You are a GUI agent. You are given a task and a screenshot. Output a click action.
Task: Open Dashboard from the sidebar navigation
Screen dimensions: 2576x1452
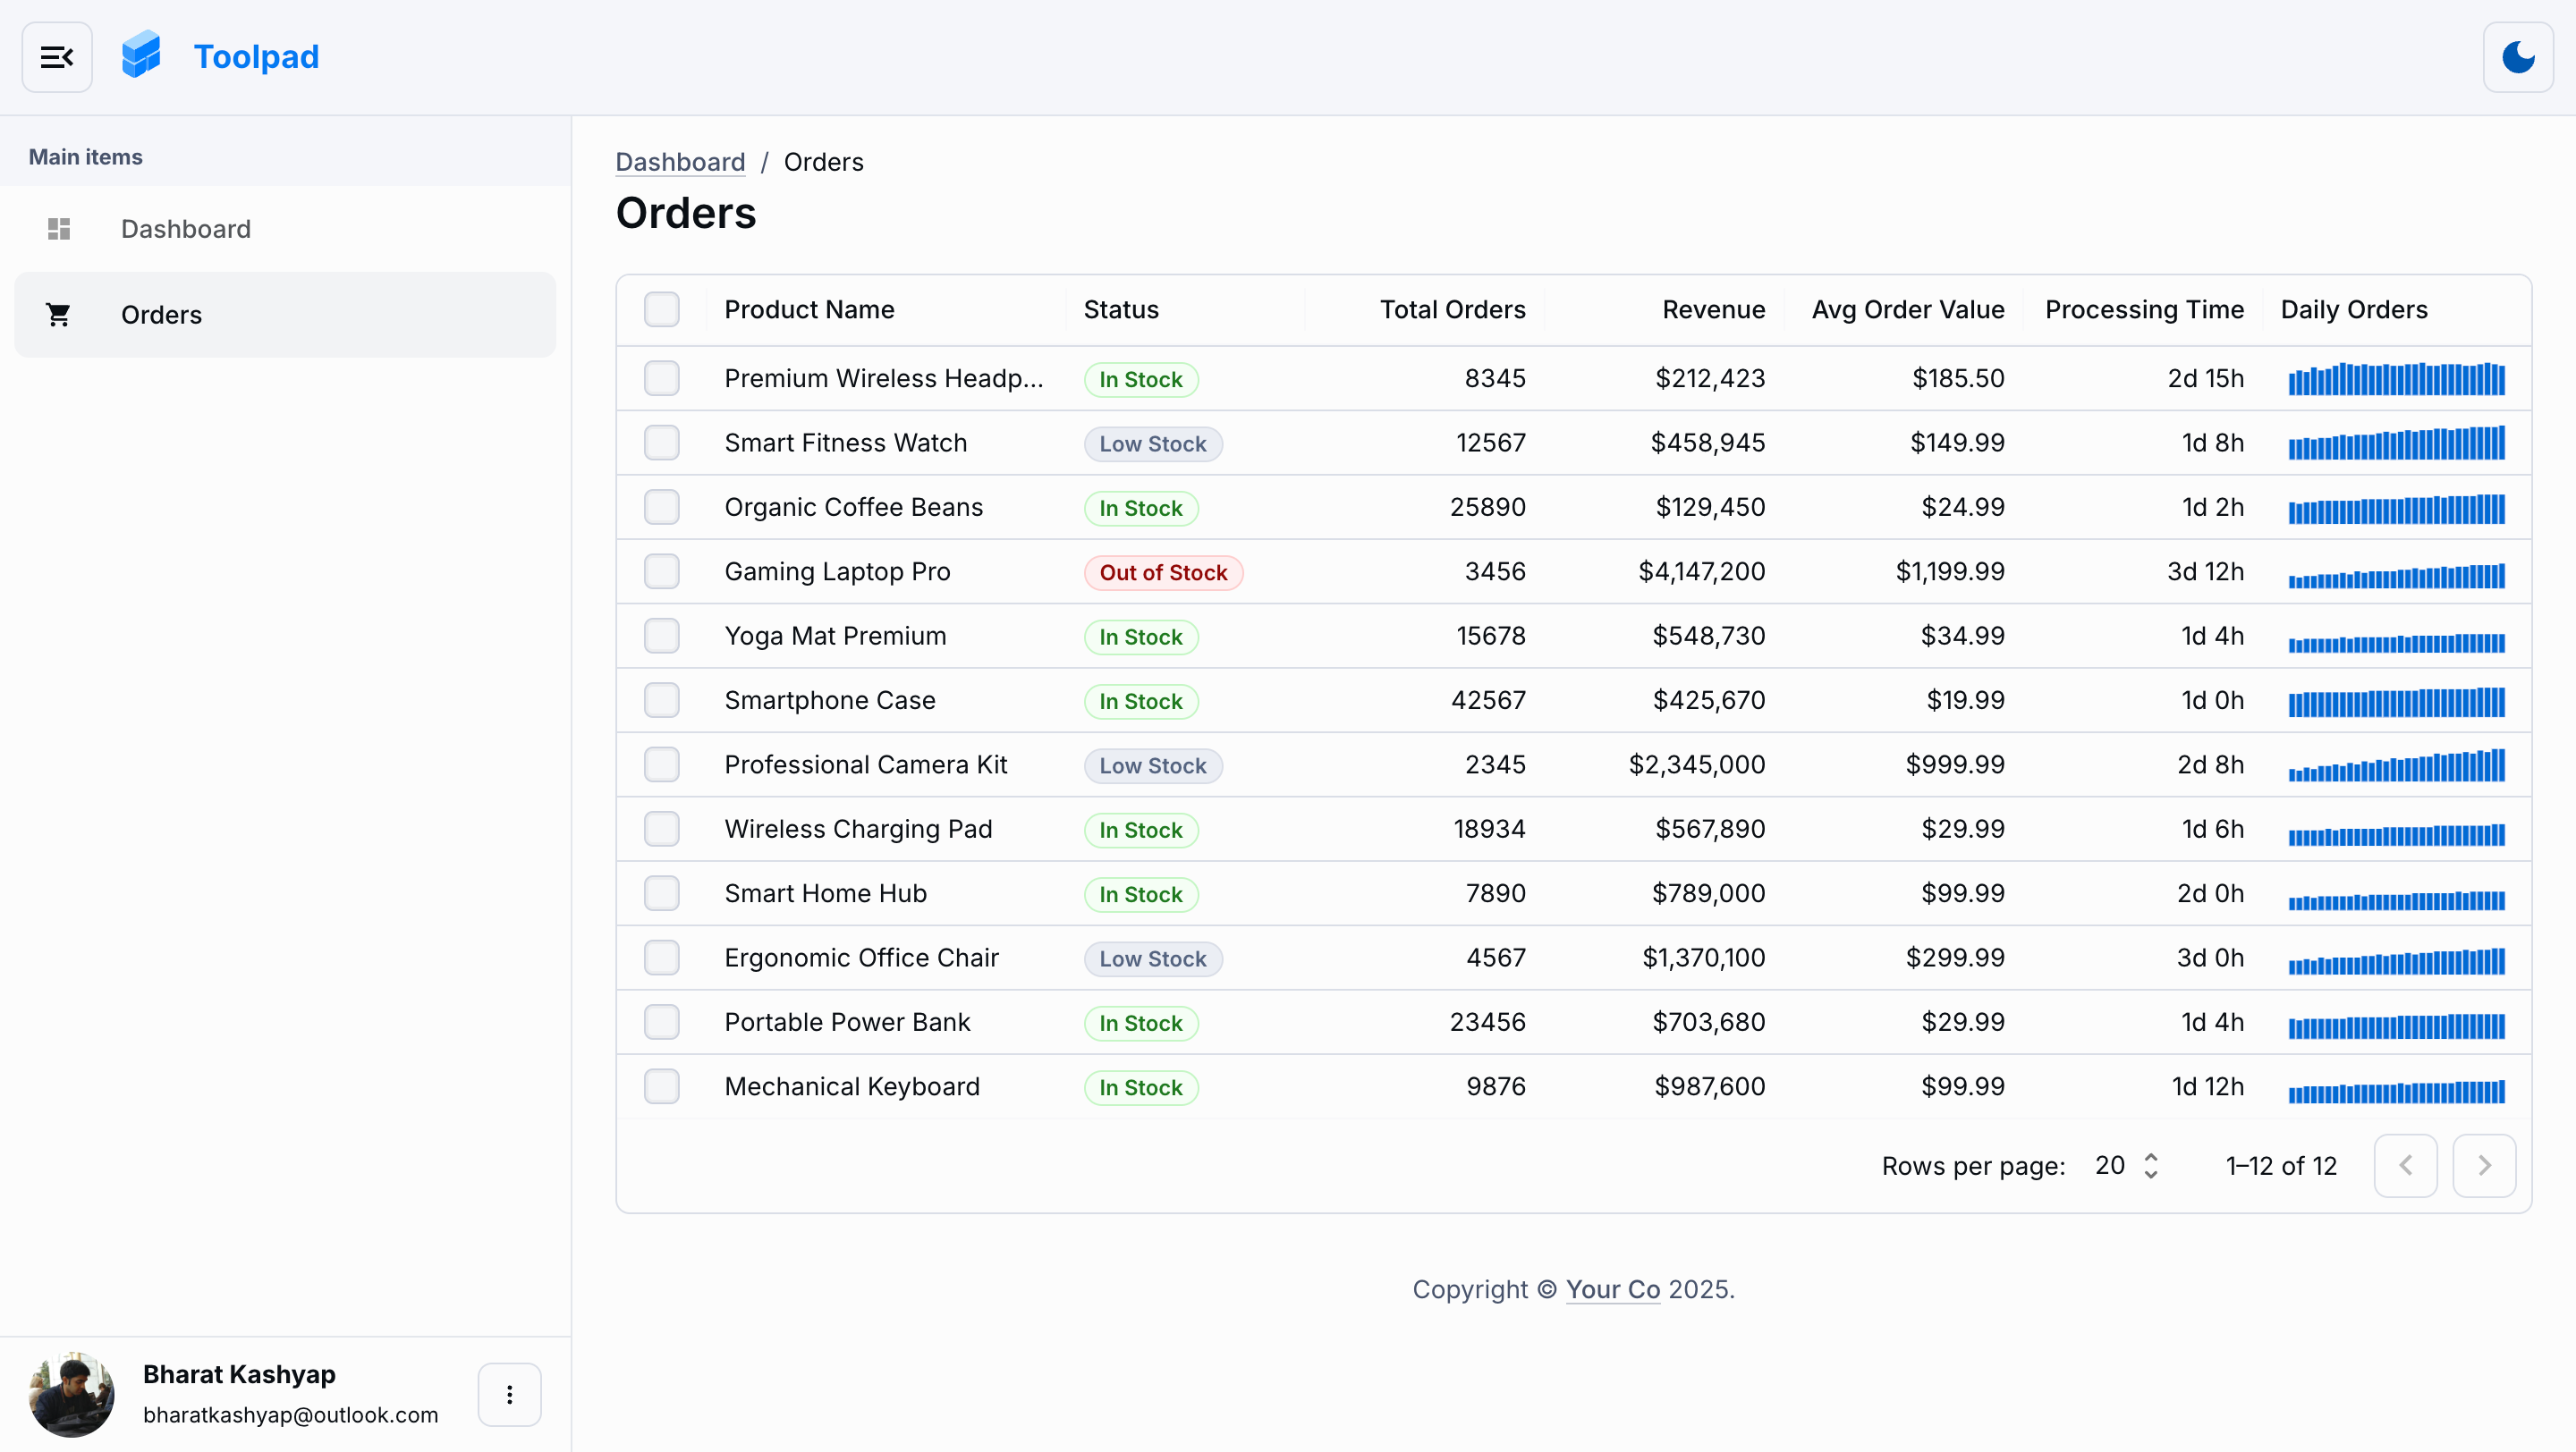186,229
